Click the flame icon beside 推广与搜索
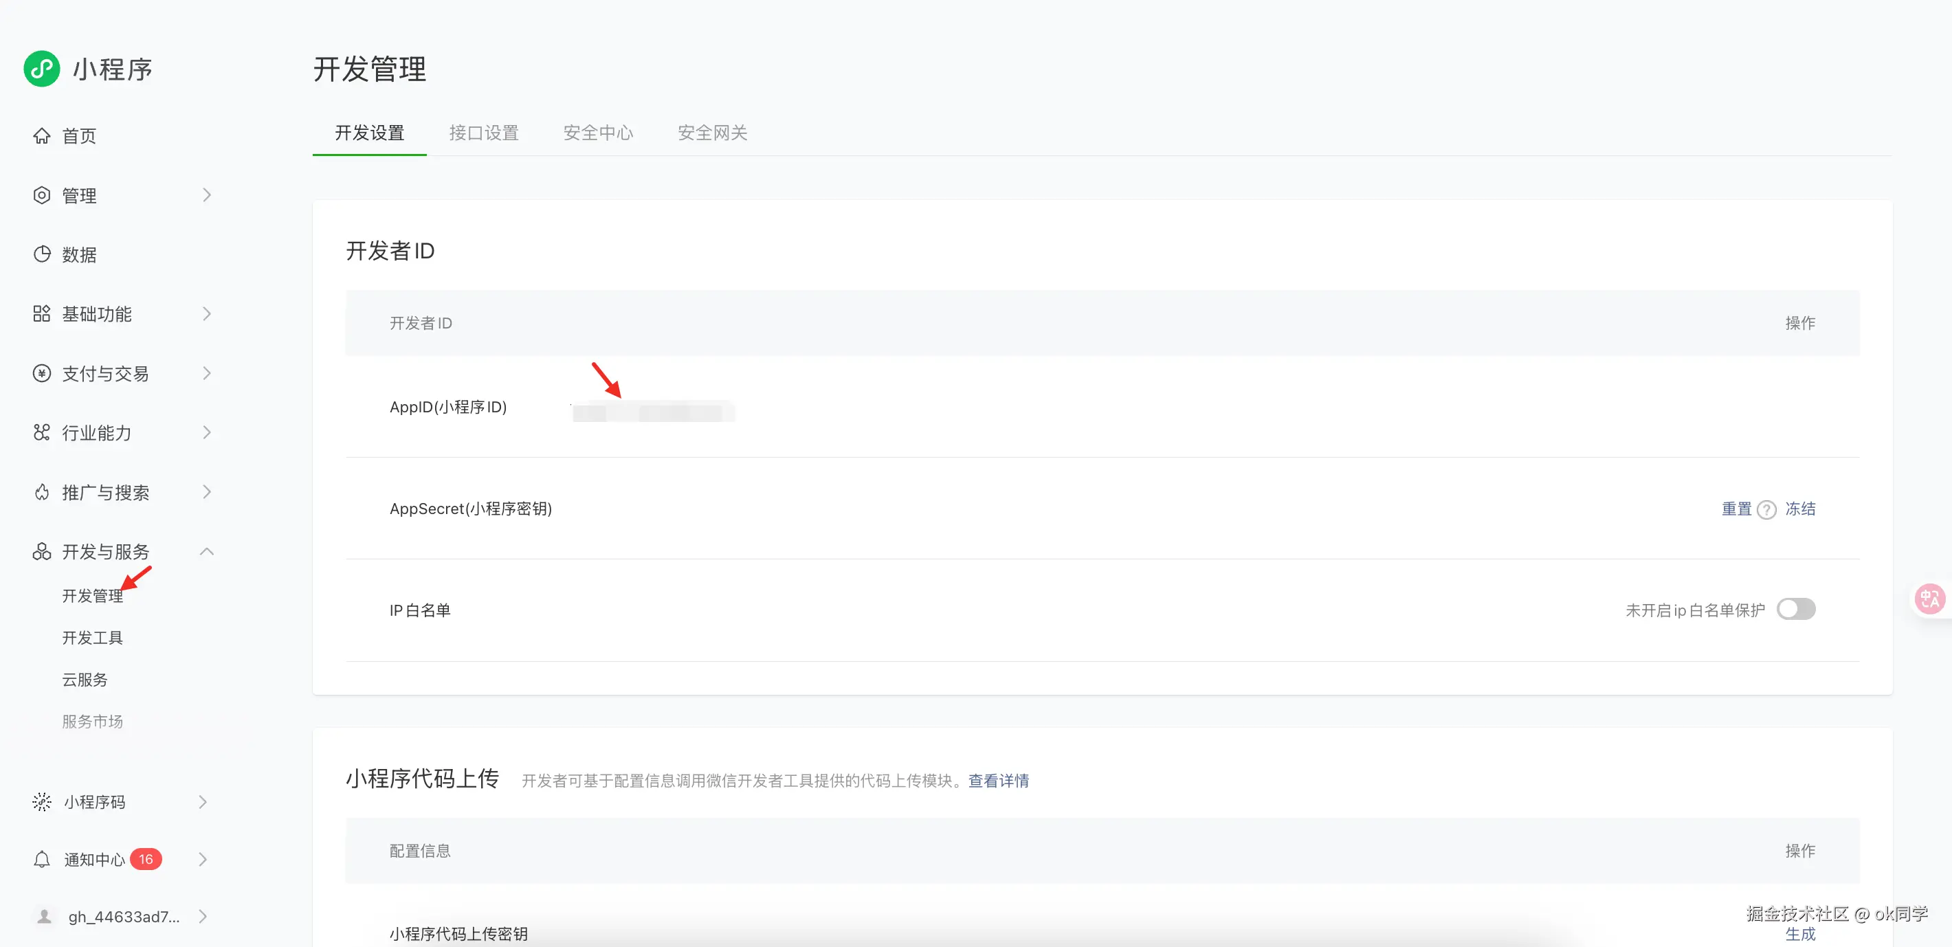Image resolution: width=1952 pixels, height=947 pixels. 42,493
